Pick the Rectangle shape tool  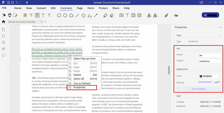pos(59,15)
